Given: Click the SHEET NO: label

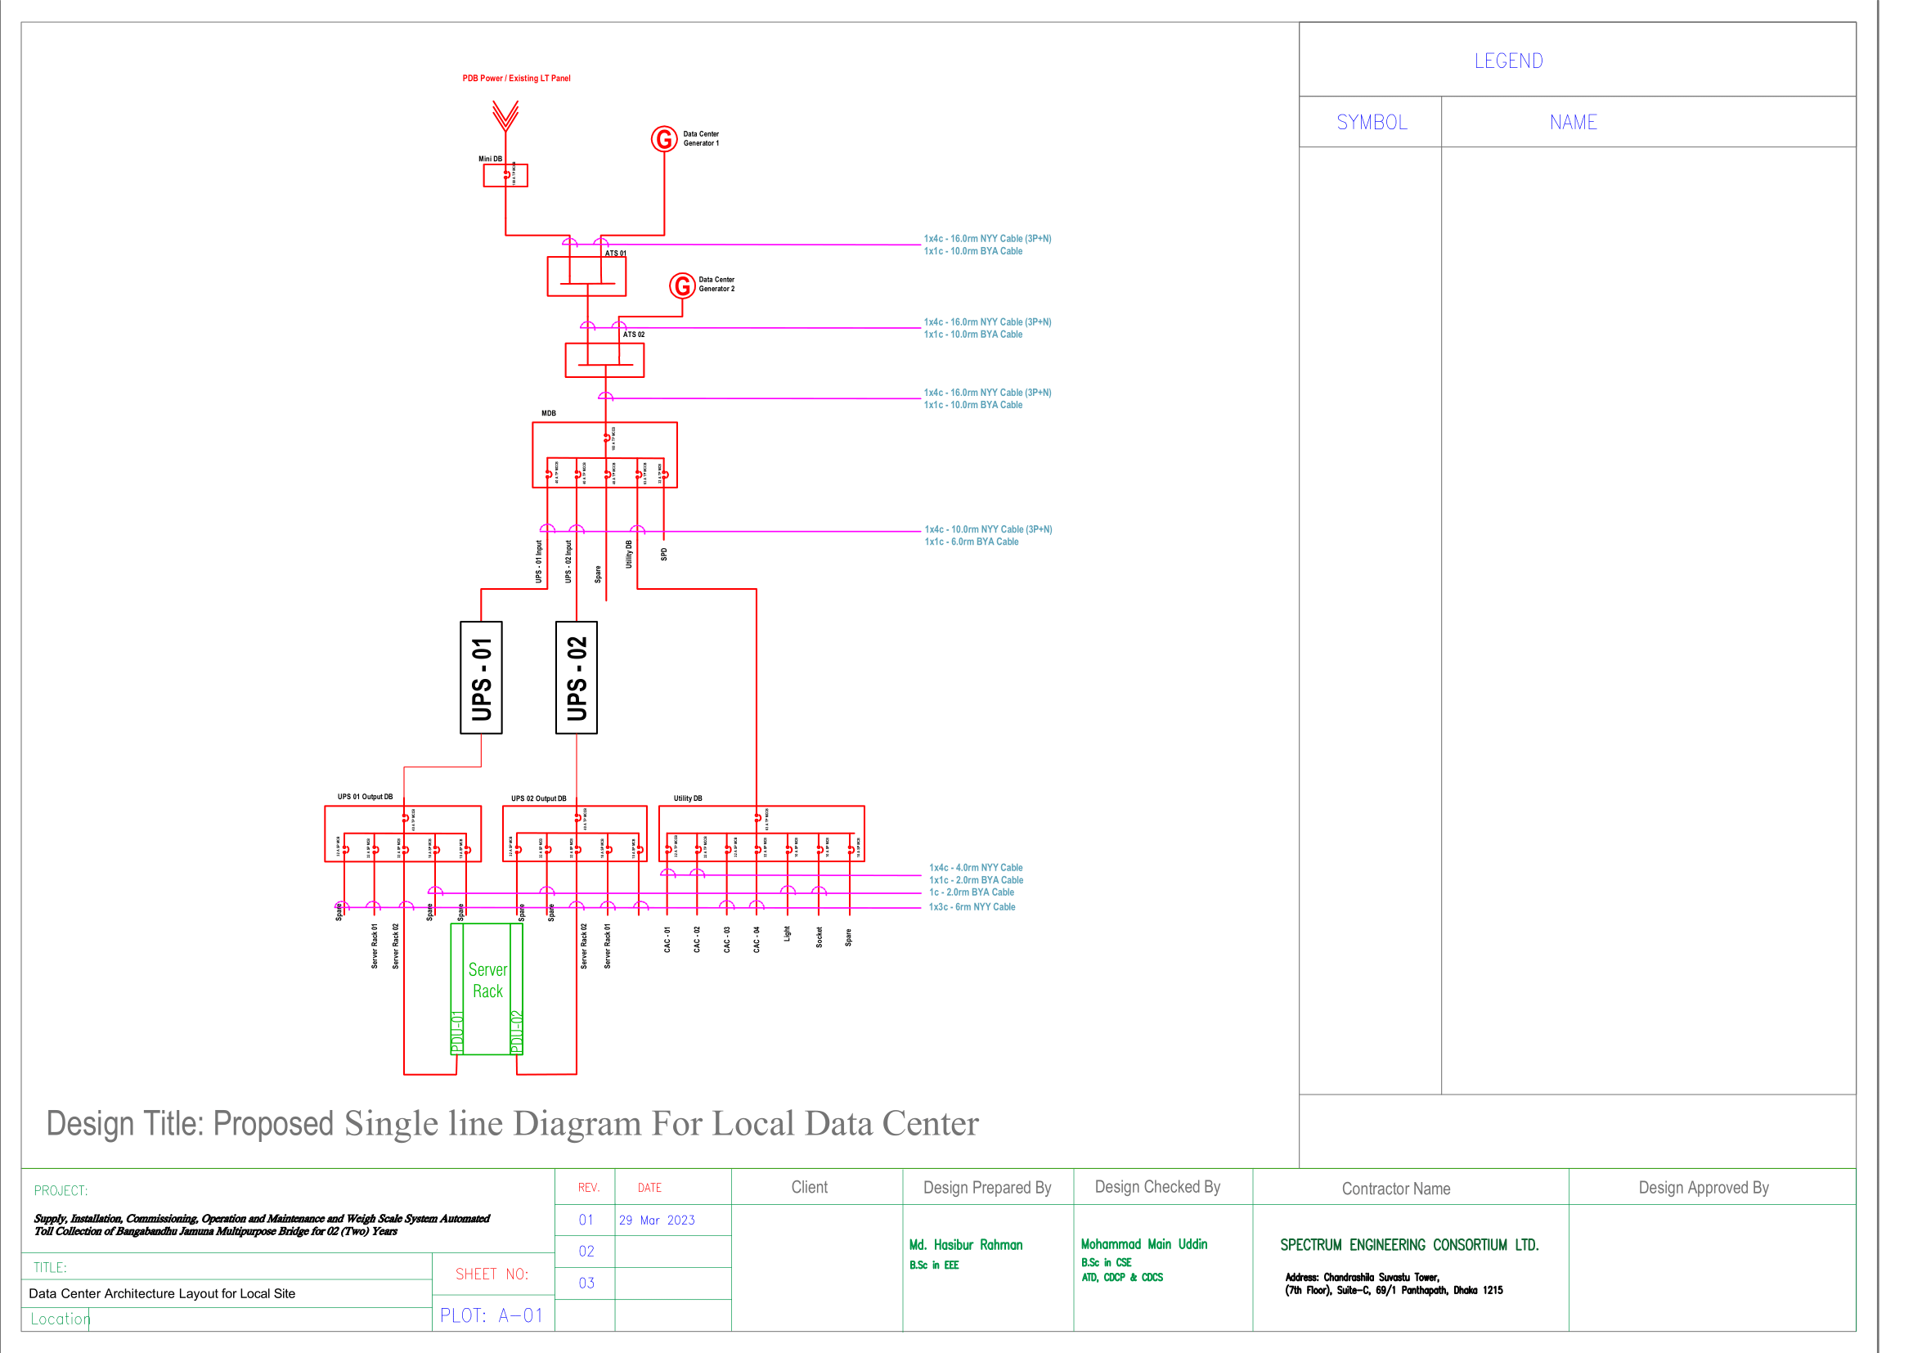Looking at the screenshot, I should [x=492, y=1274].
